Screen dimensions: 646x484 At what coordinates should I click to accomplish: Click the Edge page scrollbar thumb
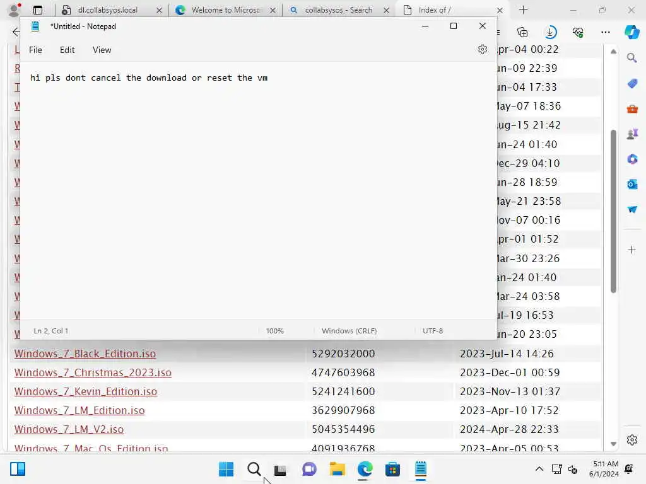[x=613, y=212]
